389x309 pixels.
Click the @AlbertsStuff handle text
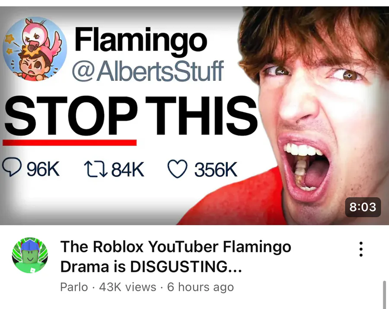148,71
